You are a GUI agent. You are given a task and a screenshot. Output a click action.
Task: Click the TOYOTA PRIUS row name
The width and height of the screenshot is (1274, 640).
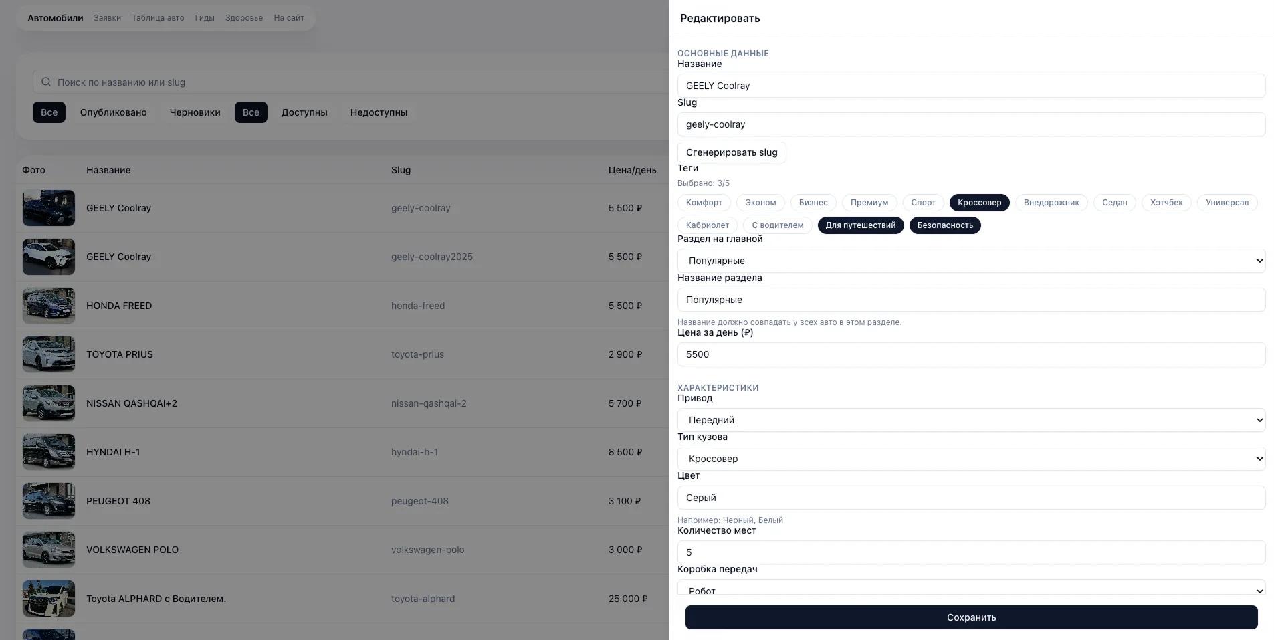coord(120,354)
